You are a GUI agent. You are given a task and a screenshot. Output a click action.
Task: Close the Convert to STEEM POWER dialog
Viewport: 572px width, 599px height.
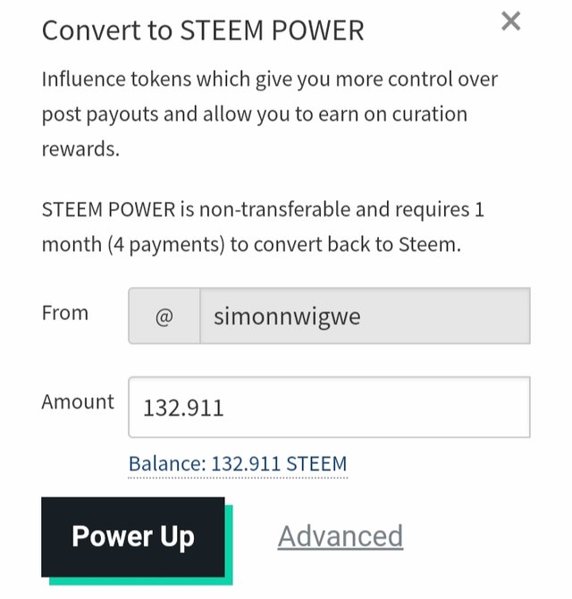click(510, 21)
